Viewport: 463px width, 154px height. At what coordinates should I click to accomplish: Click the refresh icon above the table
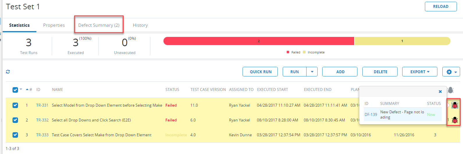tap(8, 72)
